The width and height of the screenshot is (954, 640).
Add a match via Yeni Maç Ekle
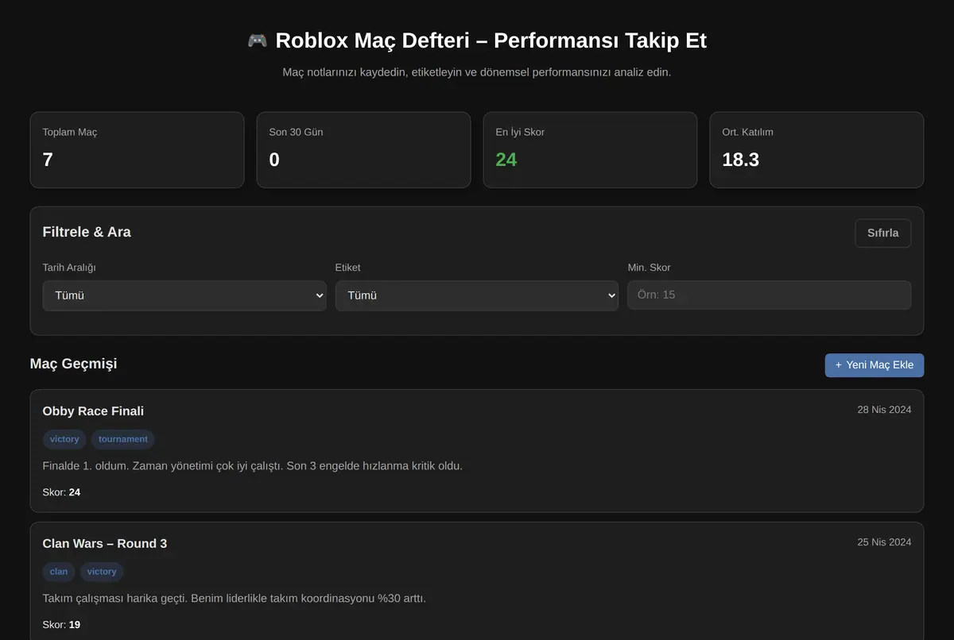pos(874,365)
